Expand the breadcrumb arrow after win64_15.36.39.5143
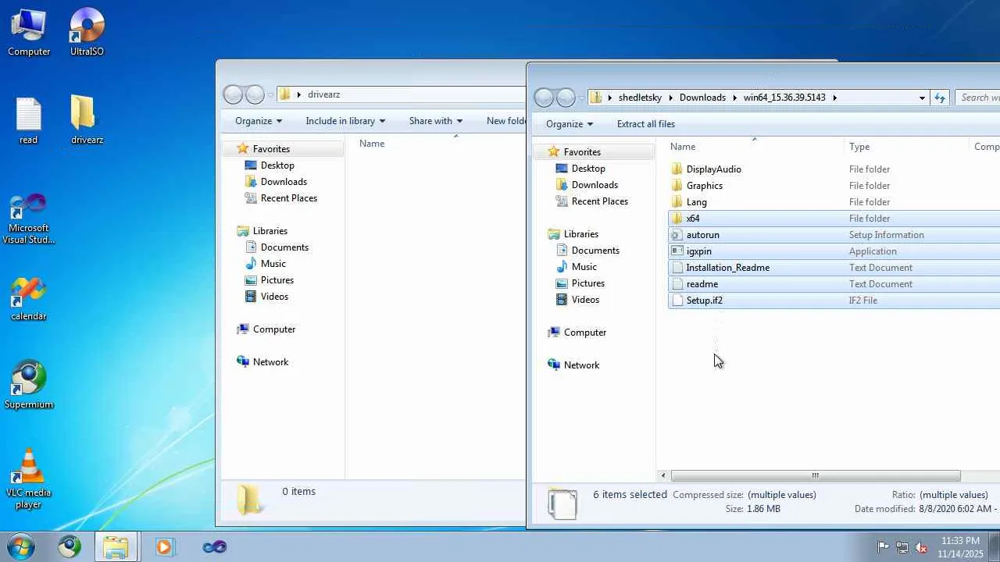This screenshot has height=562, width=1000. click(x=834, y=98)
